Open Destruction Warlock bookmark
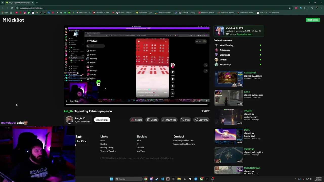 click(227, 13)
